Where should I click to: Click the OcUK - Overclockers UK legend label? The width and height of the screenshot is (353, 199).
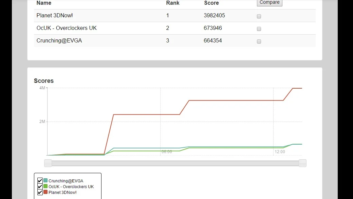click(71, 187)
